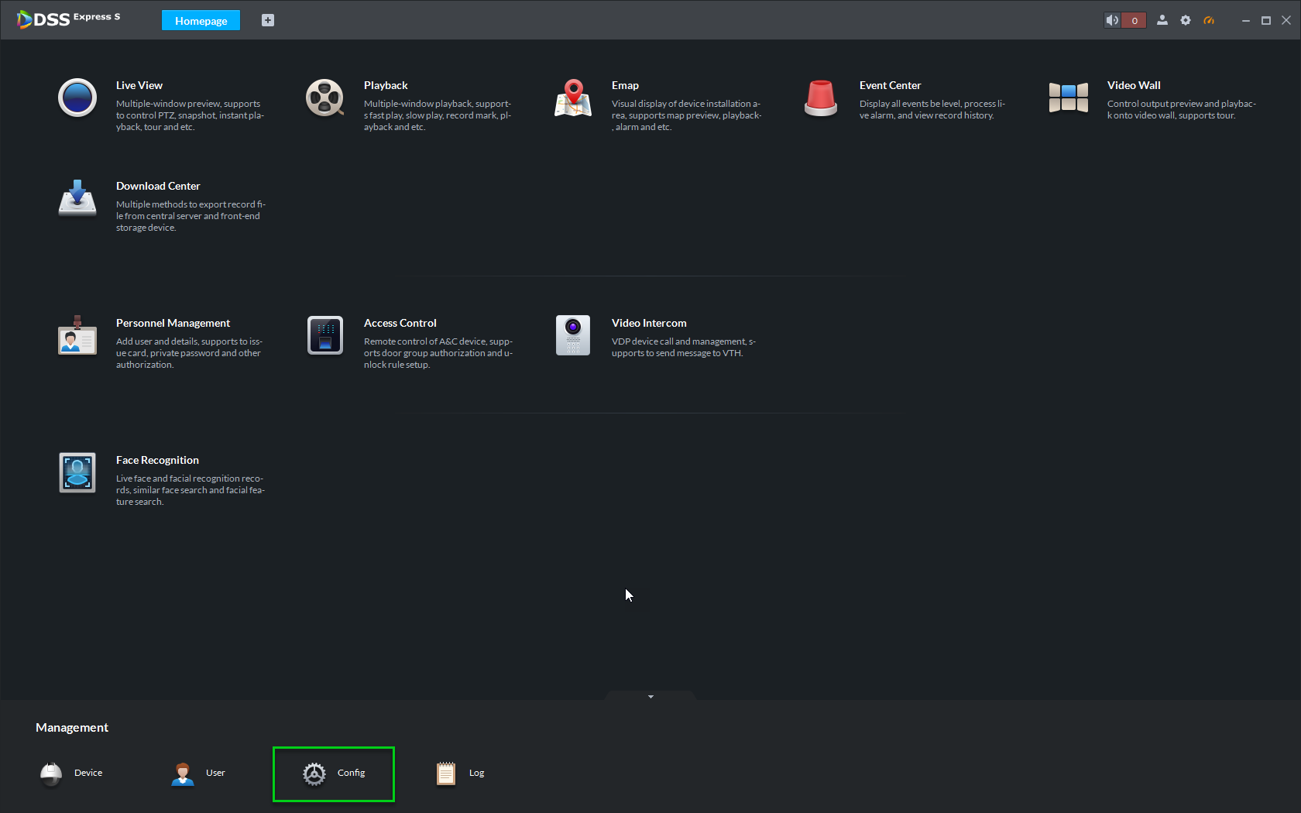Open the Playback film reel icon
This screenshot has height=813, width=1301.
coord(325,98)
